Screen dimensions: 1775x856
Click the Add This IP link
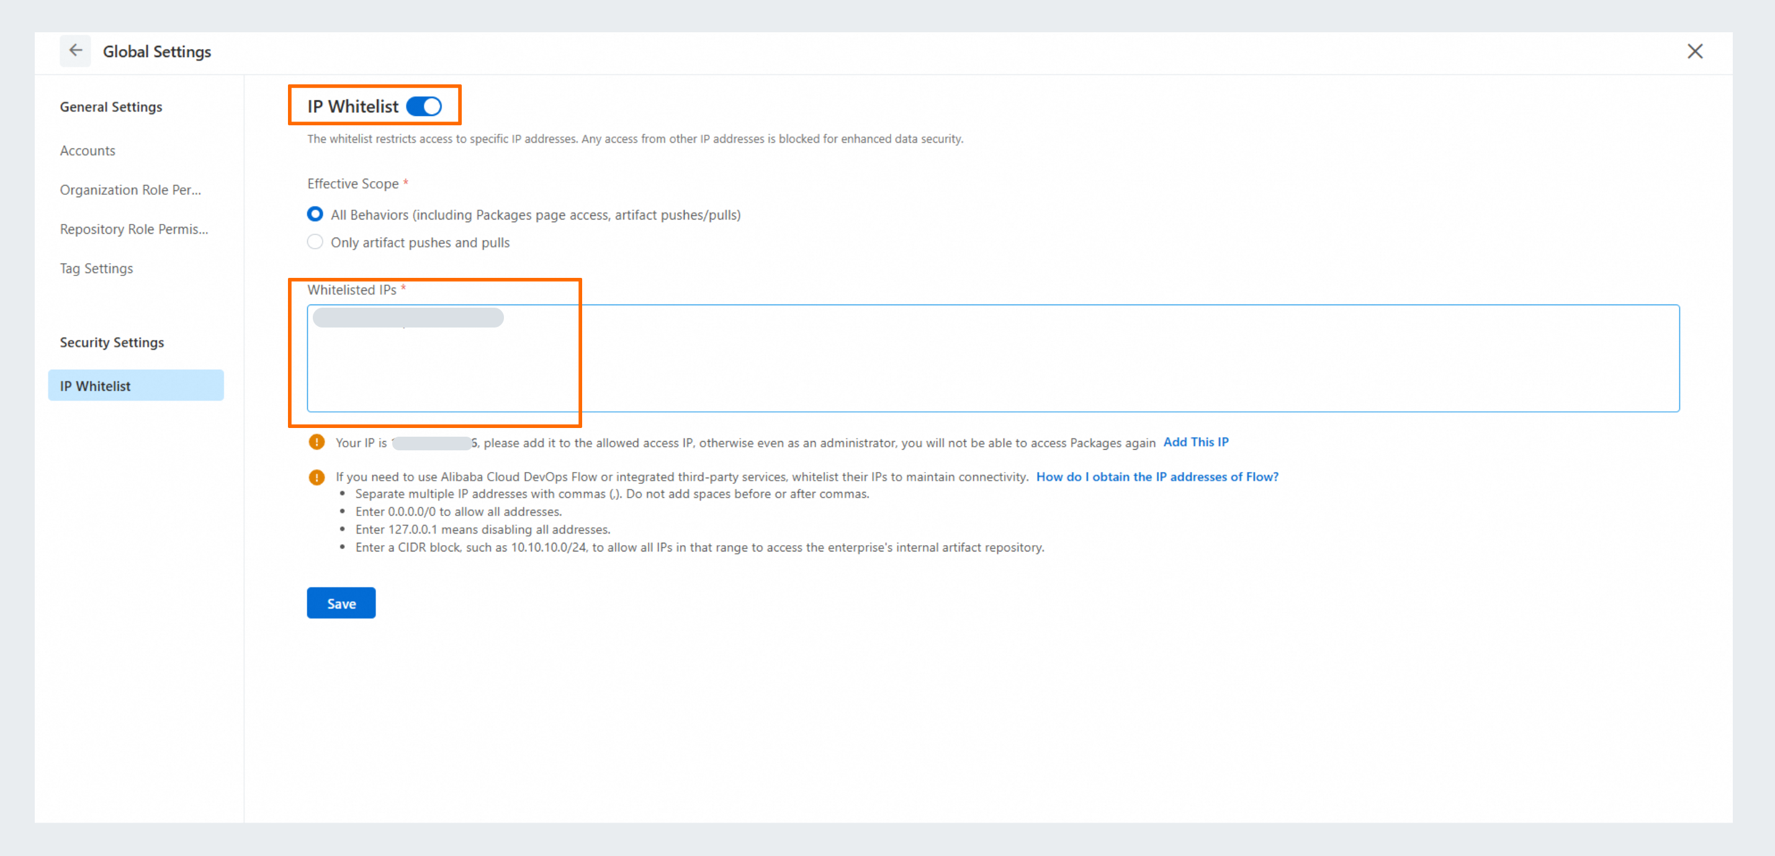(1195, 442)
